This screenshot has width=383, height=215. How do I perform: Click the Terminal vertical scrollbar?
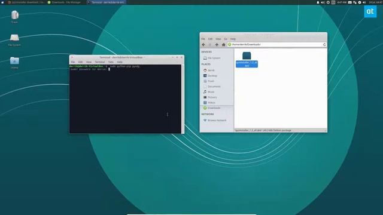[x=183, y=99]
